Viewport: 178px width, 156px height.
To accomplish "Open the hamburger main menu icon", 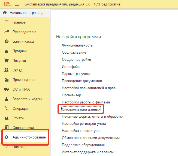I will (17, 4).
